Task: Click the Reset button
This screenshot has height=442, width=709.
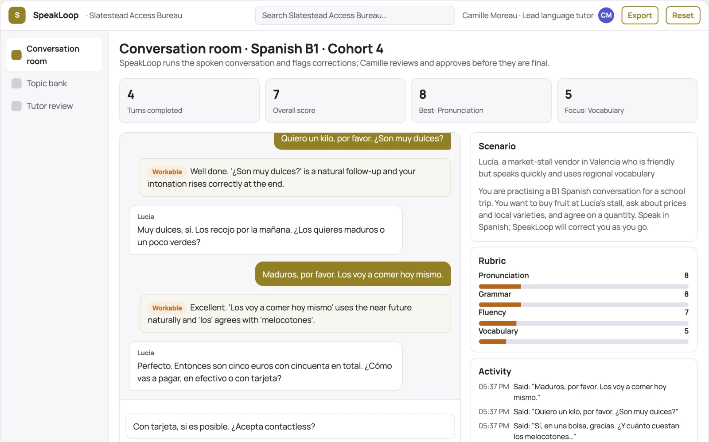Action: tap(683, 15)
